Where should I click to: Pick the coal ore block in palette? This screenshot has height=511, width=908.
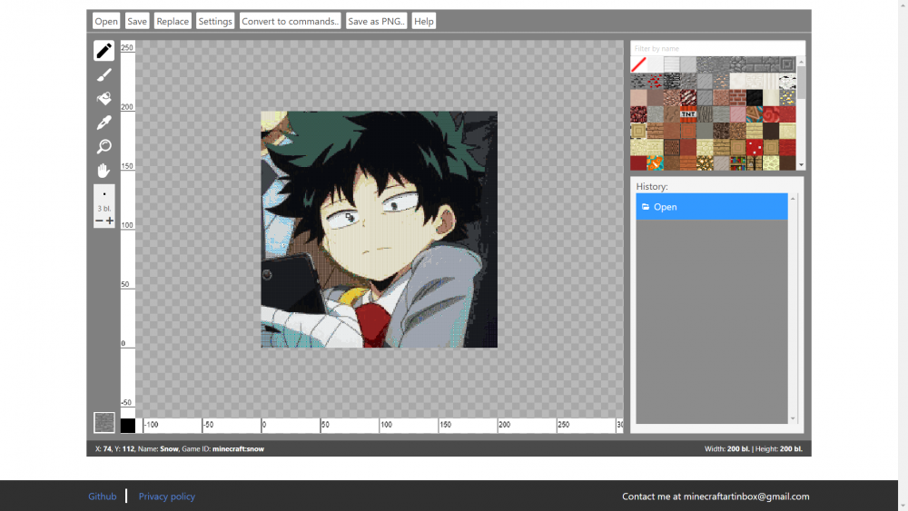pos(638,81)
